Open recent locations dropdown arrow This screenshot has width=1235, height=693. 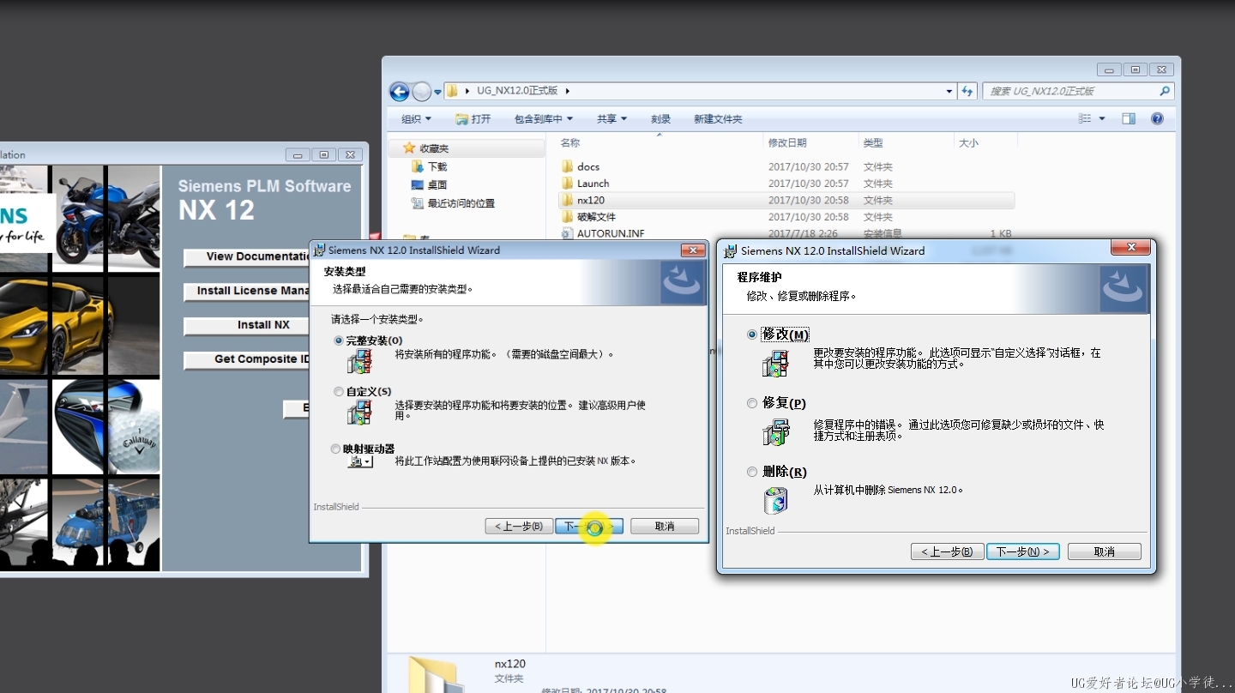coord(437,92)
